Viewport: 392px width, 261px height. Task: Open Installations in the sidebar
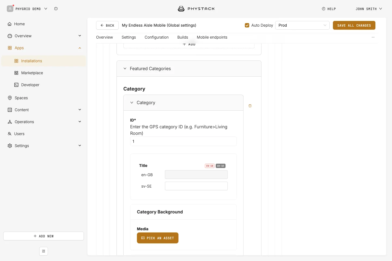click(x=44, y=61)
